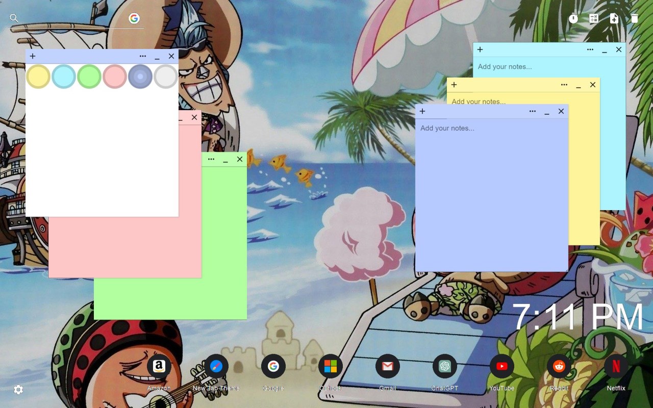Minimize the purple note
The height and width of the screenshot is (408, 653).
(547, 112)
